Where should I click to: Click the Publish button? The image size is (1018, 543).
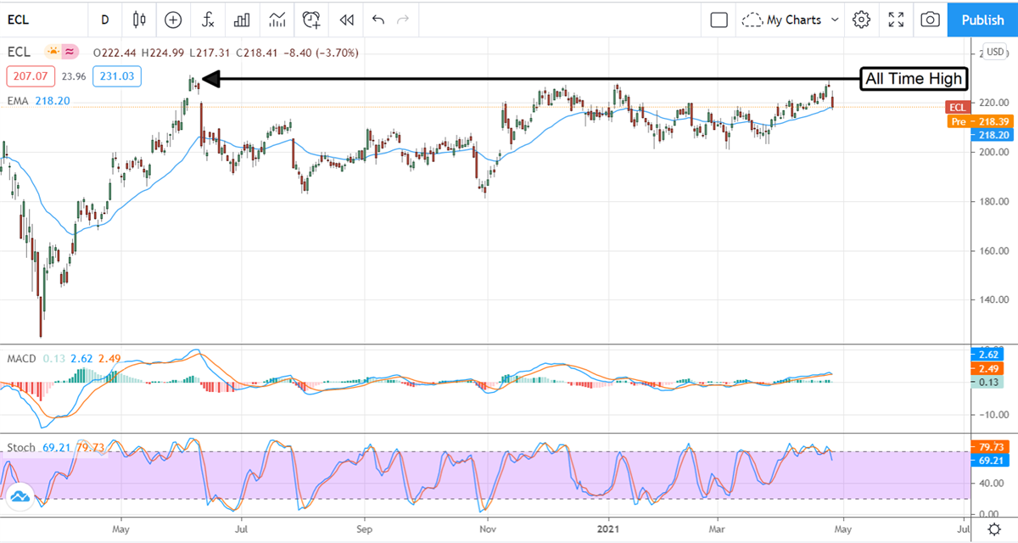click(982, 20)
